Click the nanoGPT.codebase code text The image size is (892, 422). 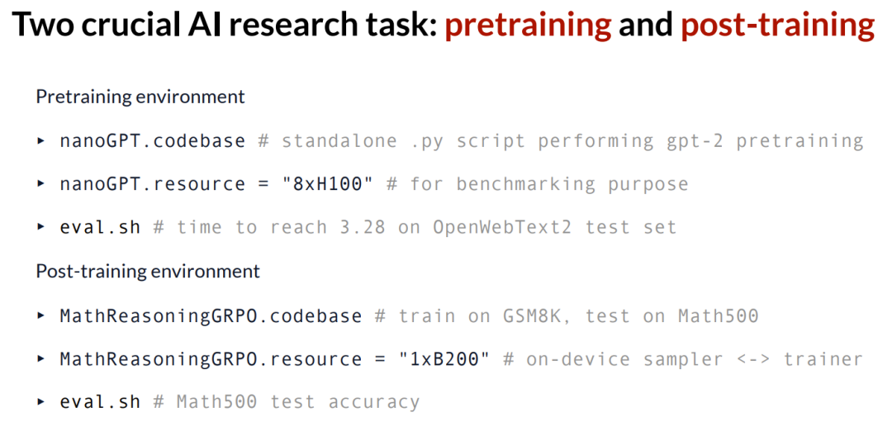pyautogui.click(x=152, y=141)
